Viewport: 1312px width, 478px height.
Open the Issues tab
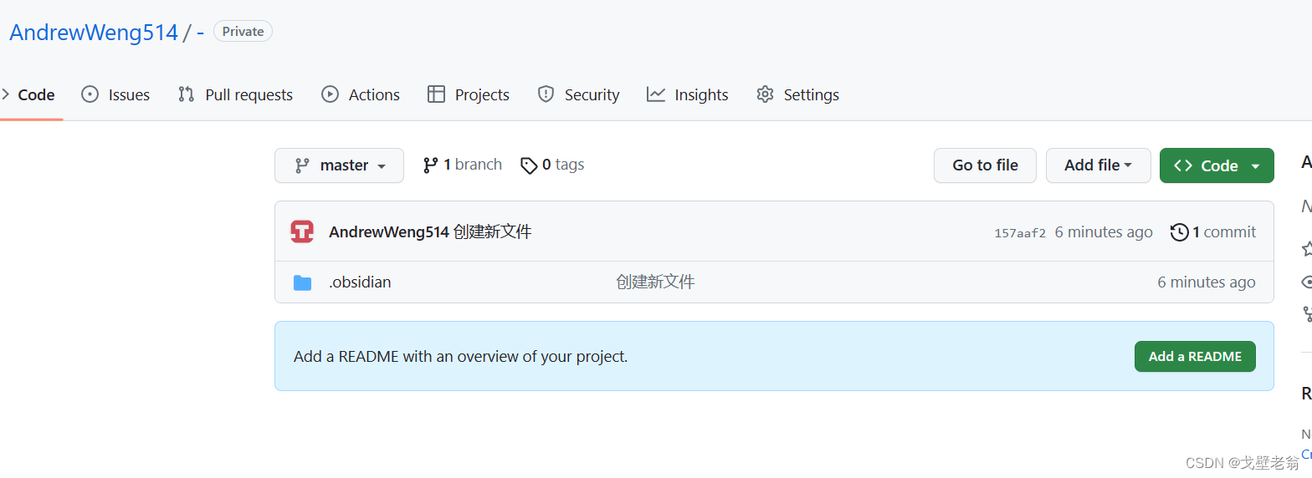pos(115,94)
